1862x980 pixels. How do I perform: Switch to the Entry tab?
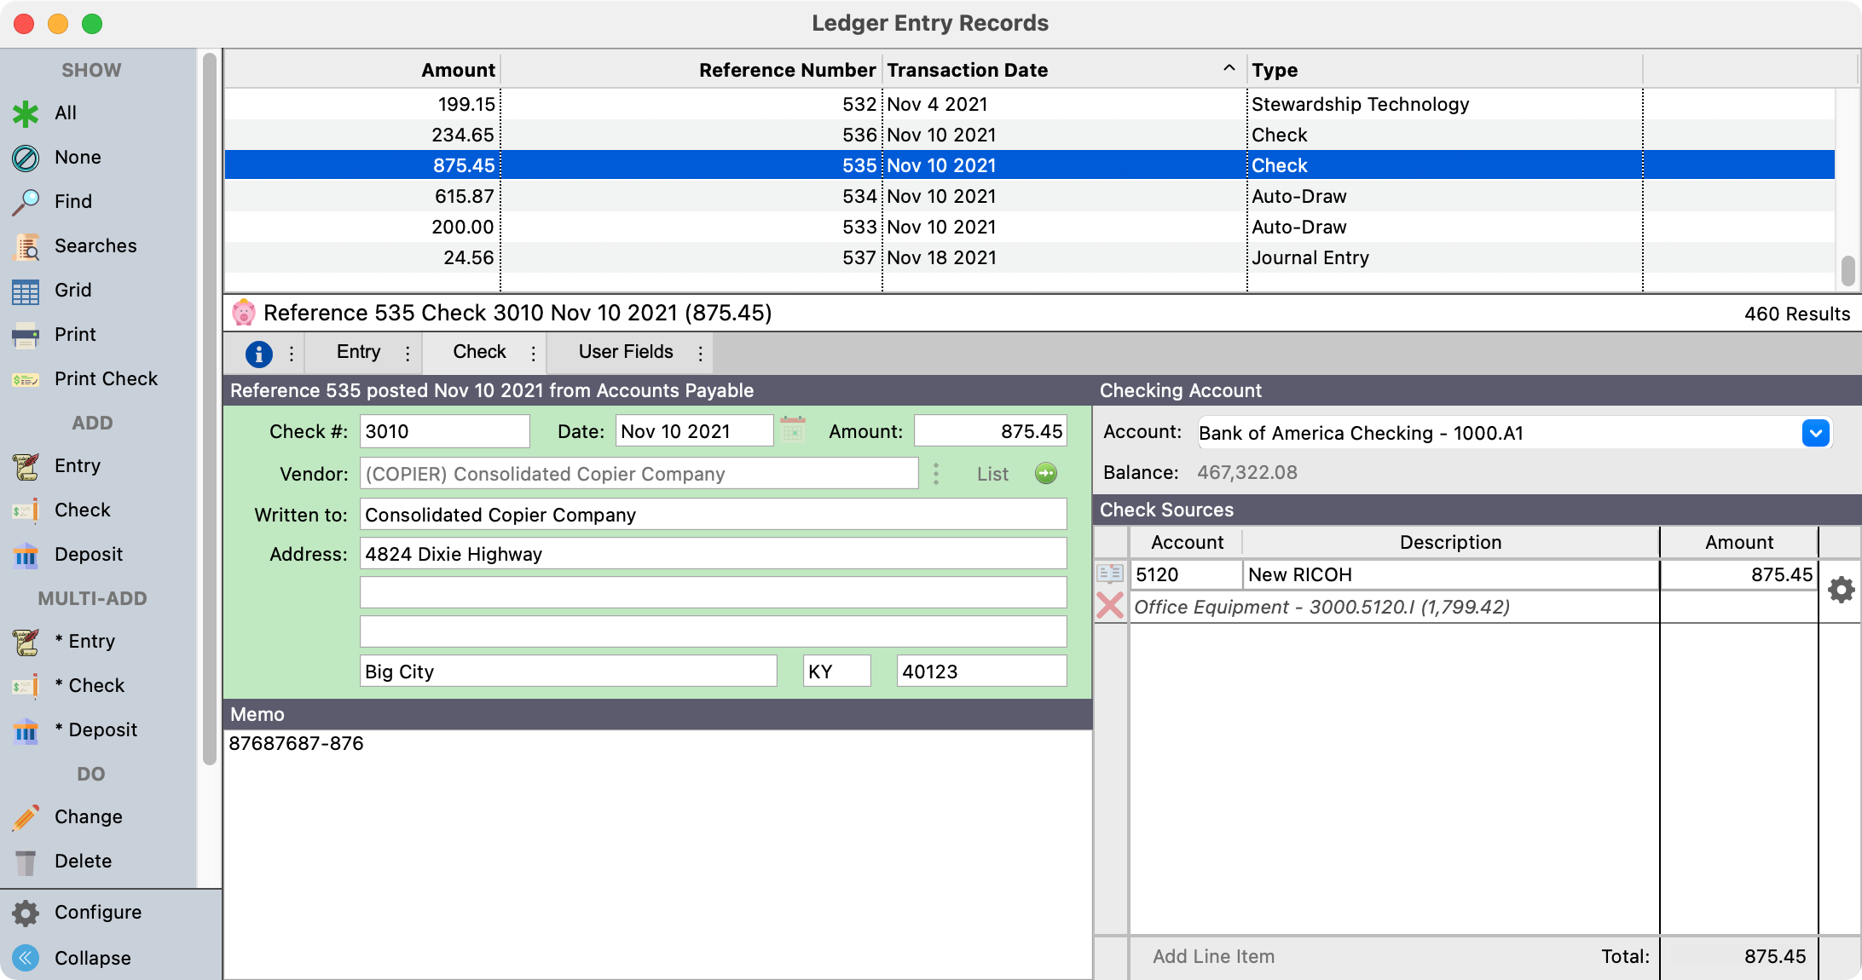[x=358, y=352]
